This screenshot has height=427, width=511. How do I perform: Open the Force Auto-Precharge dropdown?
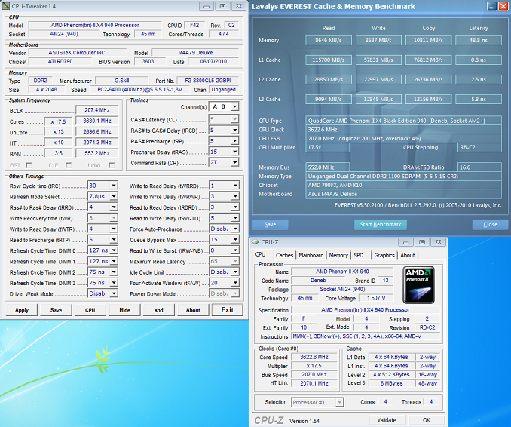(235, 229)
